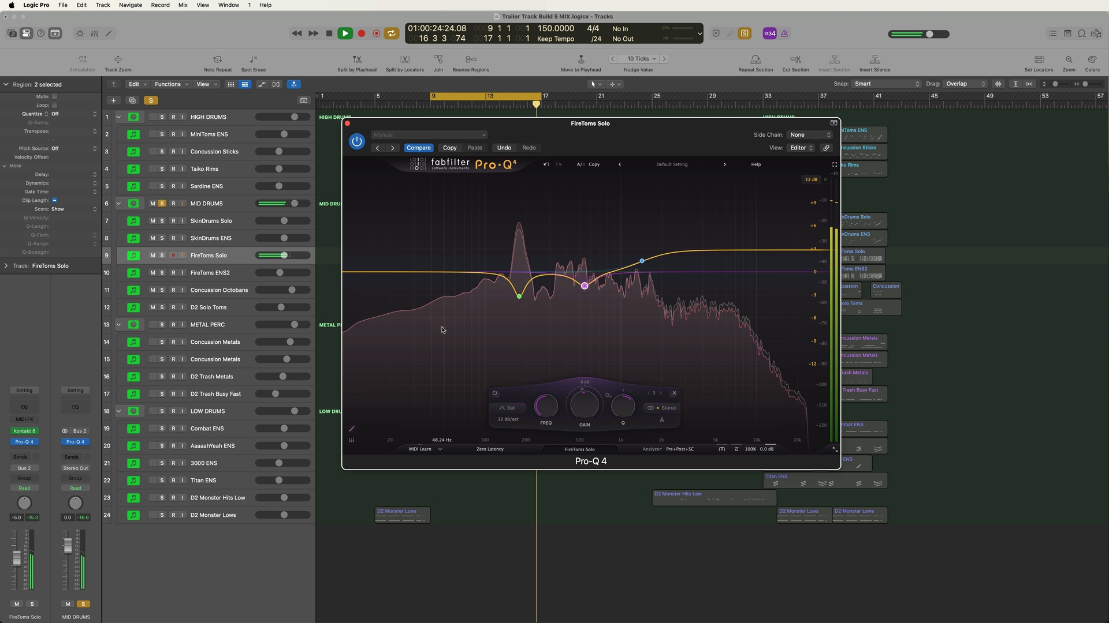Collapse the LOW DRUMS track stack
Image resolution: width=1109 pixels, height=623 pixels.
(x=118, y=411)
